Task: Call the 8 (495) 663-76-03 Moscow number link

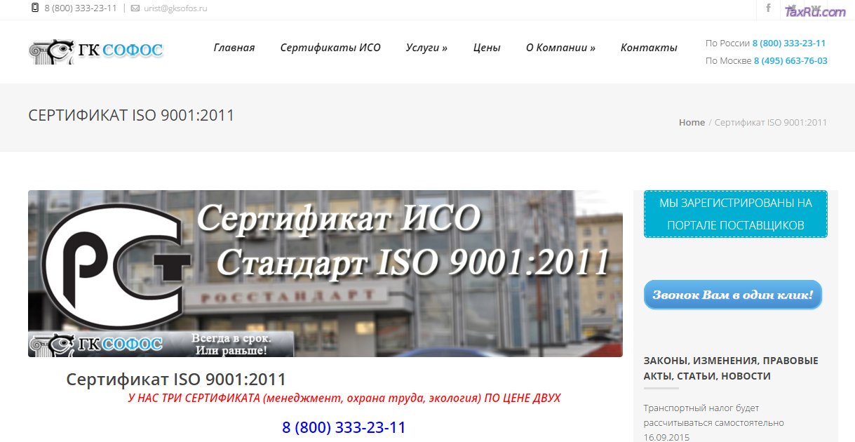Action: point(790,60)
